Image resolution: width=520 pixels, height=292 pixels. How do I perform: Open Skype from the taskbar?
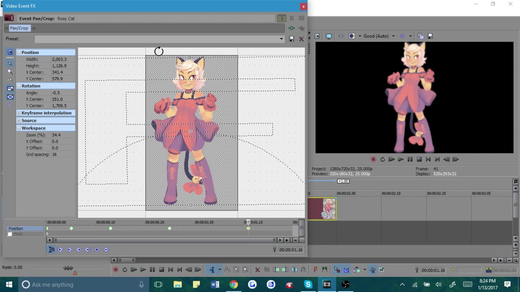pos(308,284)
